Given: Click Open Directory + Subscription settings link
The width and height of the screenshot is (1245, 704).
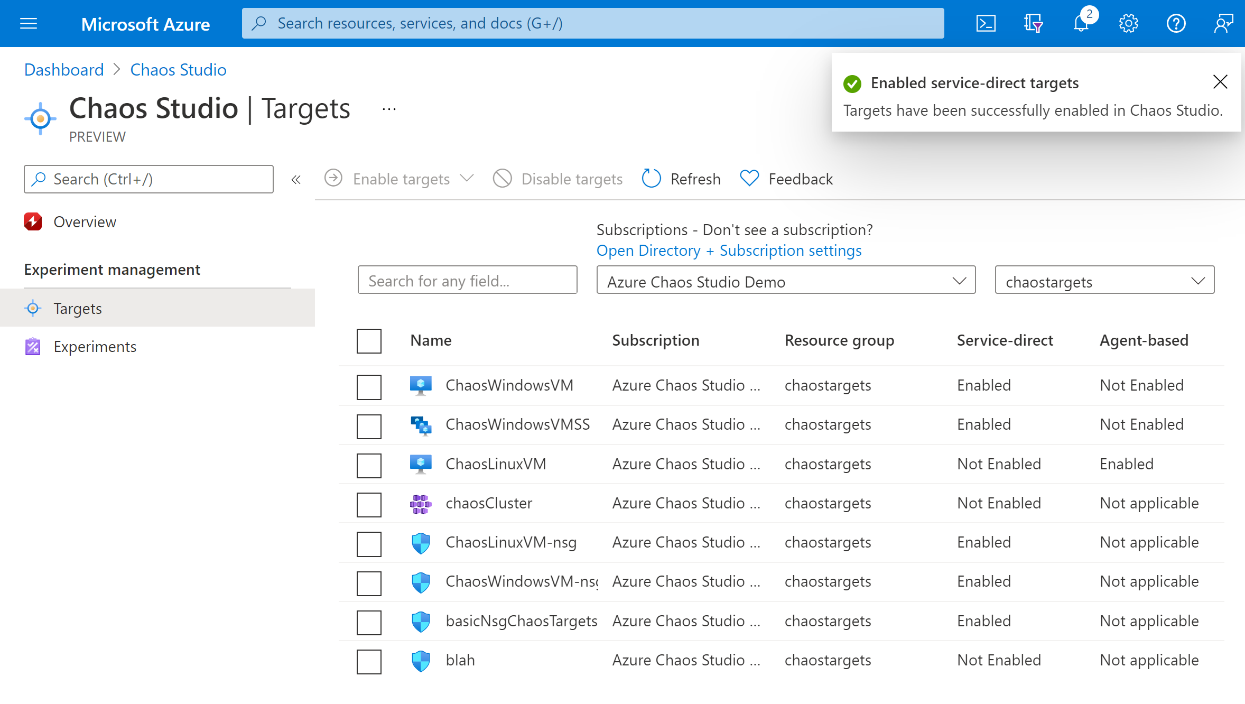Looking at the screenshot, I should click(729, 251).
